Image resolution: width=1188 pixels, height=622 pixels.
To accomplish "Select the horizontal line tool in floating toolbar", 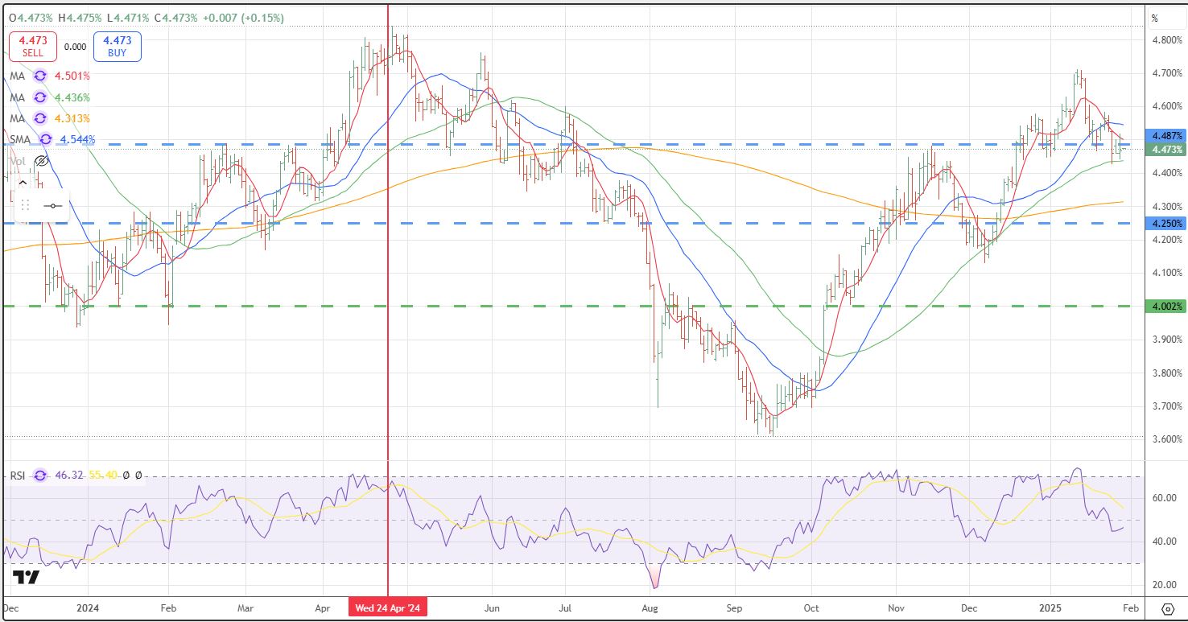I will (x=53, y=205).
